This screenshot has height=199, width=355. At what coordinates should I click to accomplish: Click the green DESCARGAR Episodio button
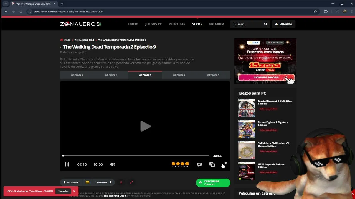tap(213, 183)
